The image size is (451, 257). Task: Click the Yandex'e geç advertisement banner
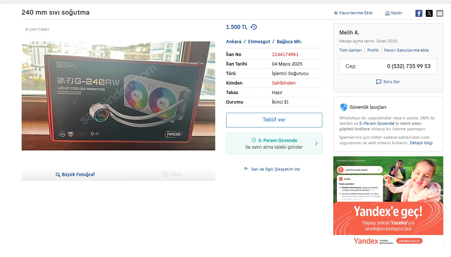388,202
